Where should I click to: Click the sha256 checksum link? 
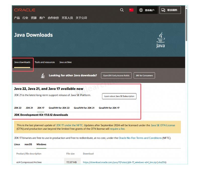[x=162, y=162]
